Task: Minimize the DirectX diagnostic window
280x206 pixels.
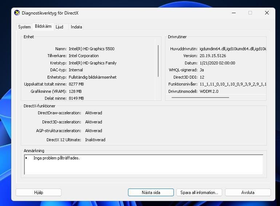Action: [233, 13]
